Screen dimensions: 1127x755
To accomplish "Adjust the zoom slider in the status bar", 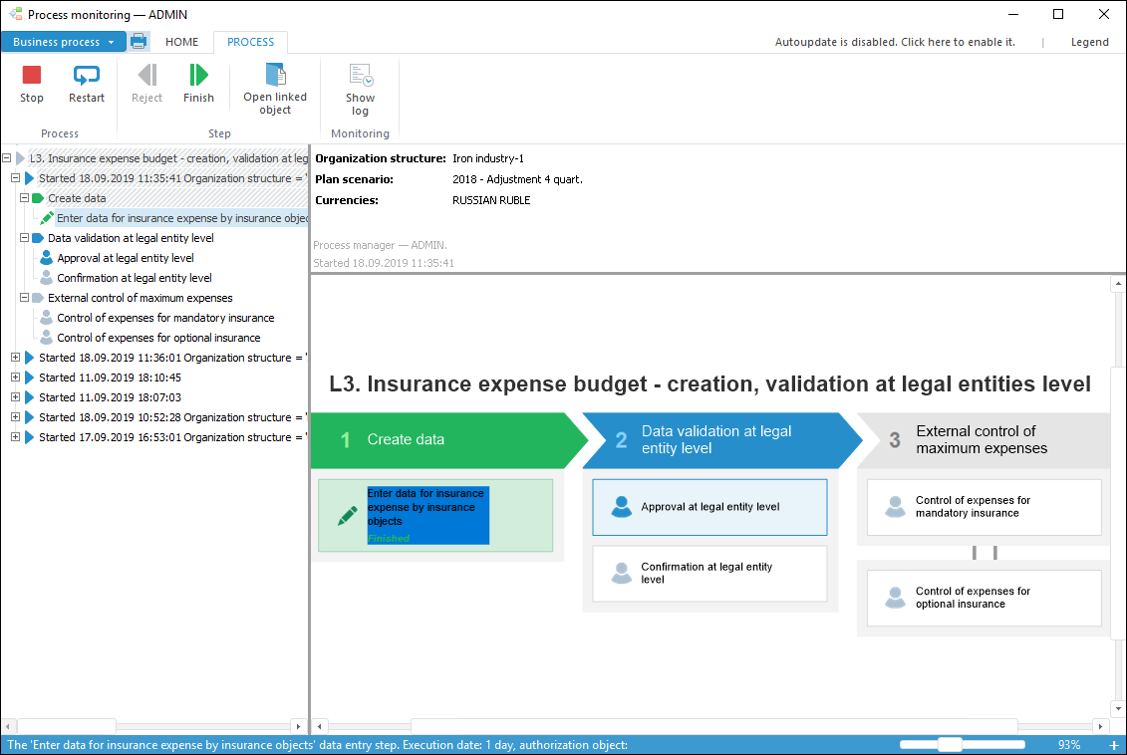I will (951, 745).
